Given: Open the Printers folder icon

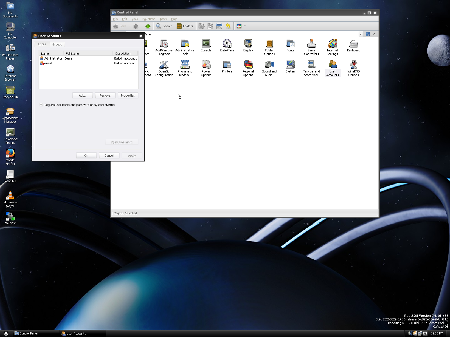Looking at the screenshot, I should tap(227, 66).
